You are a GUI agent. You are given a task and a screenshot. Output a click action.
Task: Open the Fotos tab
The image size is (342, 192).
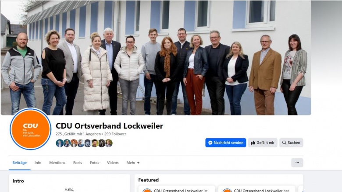pyautogui.click(x=94, y=163)
